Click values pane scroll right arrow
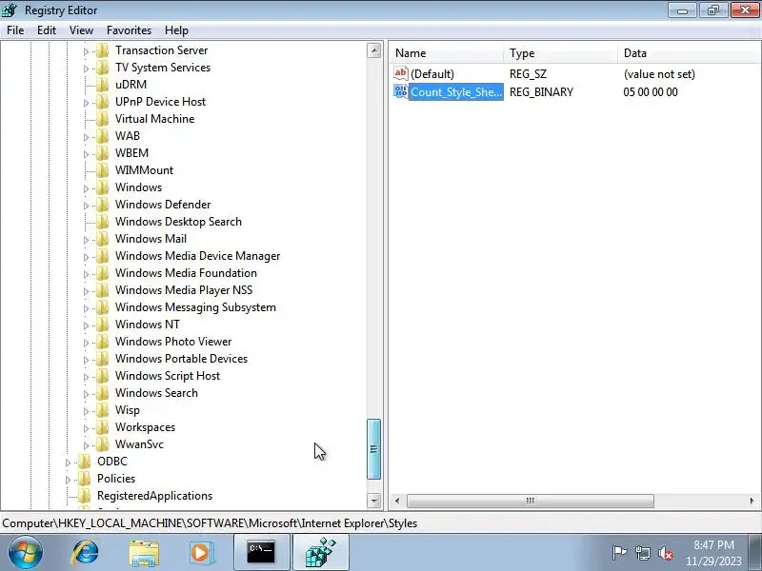The height and width of the screenshot is (571, 762). (752, 501)
